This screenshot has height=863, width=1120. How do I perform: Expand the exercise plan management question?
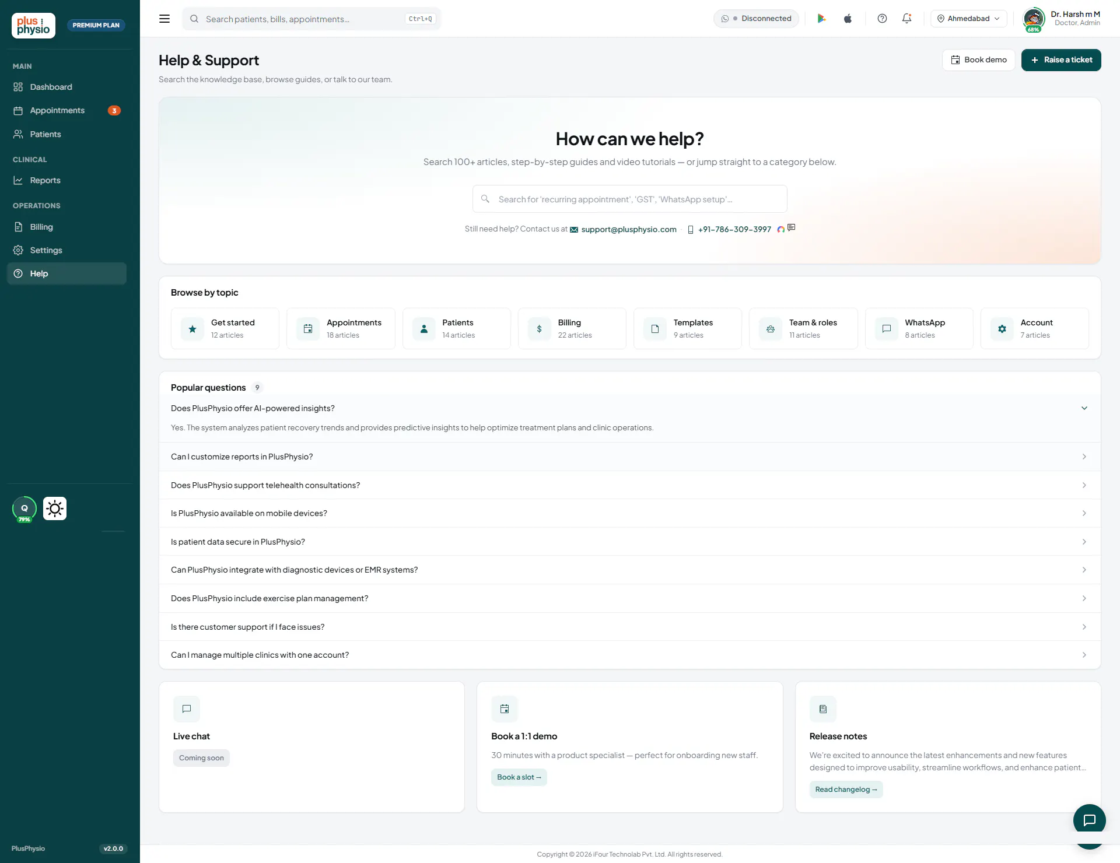(x=630, y=598)
